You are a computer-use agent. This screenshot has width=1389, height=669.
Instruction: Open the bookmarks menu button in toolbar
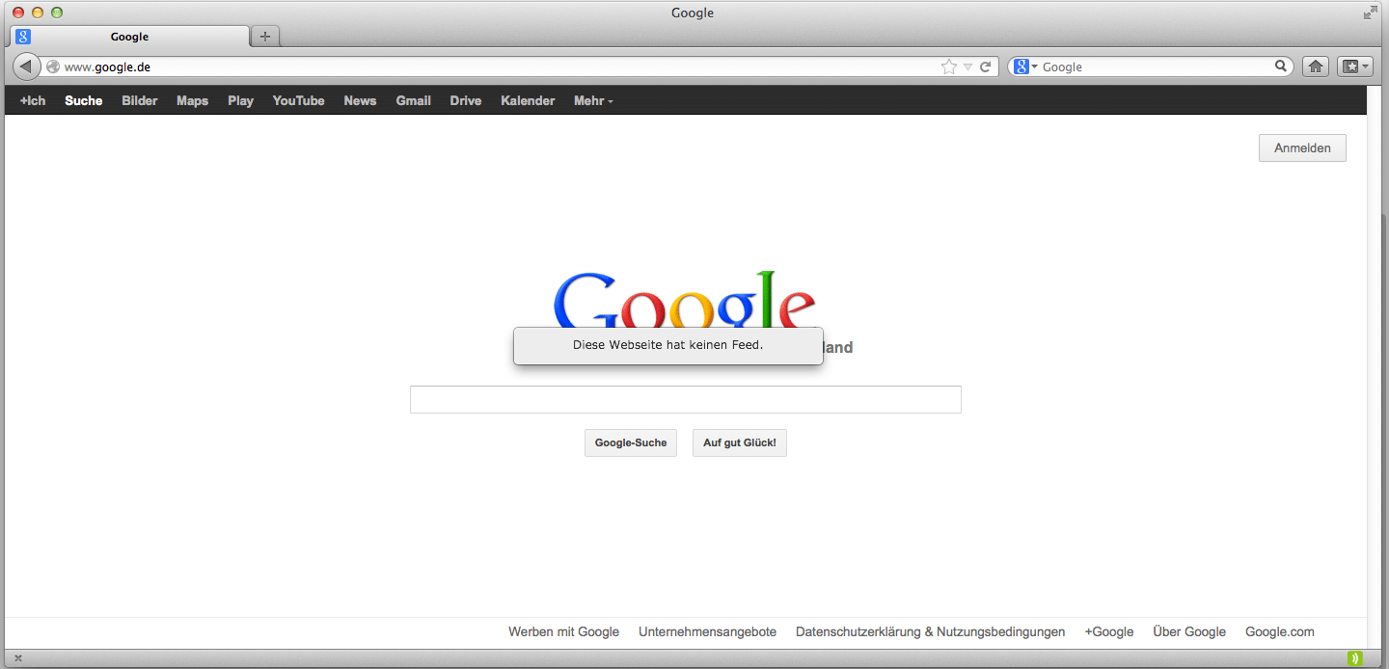[x=1354, y=67]
